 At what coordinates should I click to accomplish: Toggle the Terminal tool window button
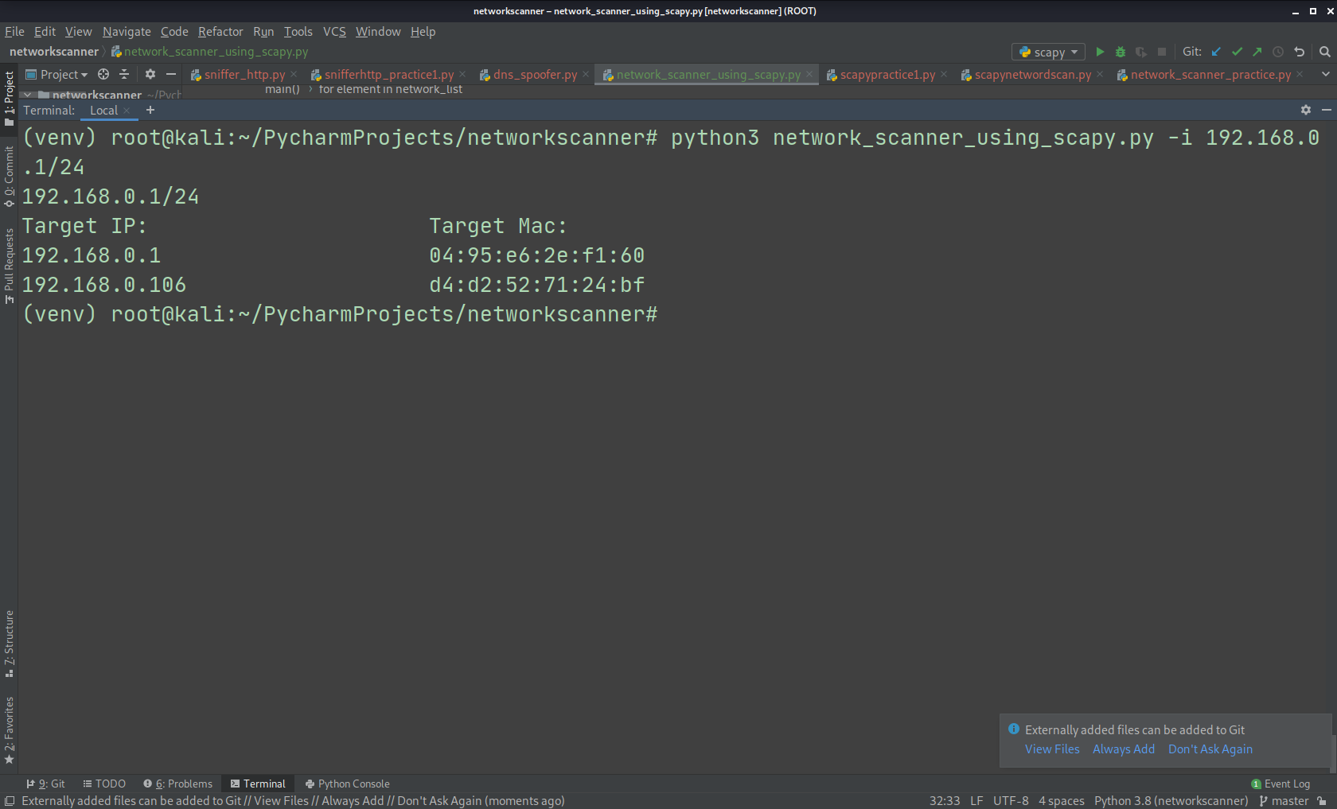click(x=258, y=784)
